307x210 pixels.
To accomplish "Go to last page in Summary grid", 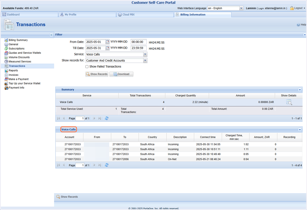I will 100,118.
